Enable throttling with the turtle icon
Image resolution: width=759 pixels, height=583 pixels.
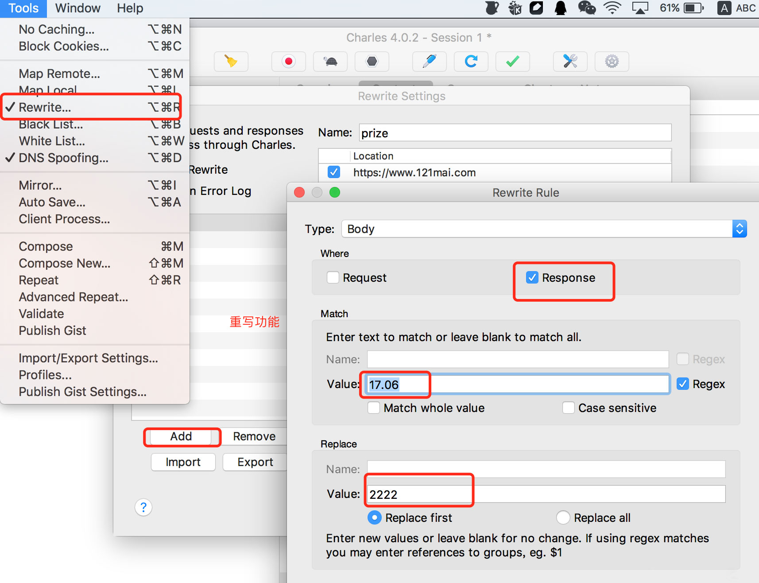[x=330, y=61]
